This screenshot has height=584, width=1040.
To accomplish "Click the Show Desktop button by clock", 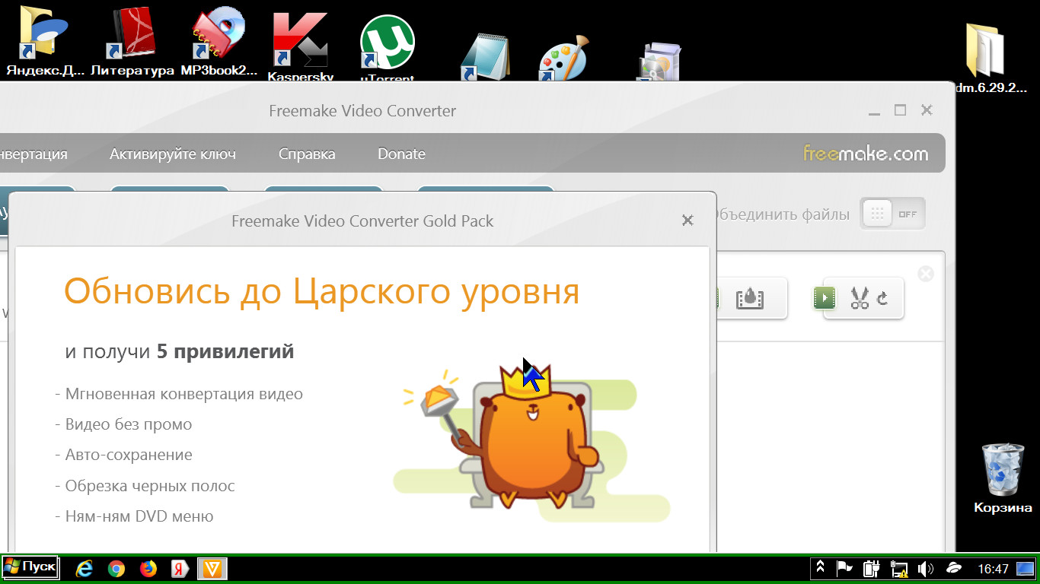I will pyautogui.click(x=1026, y=568).
